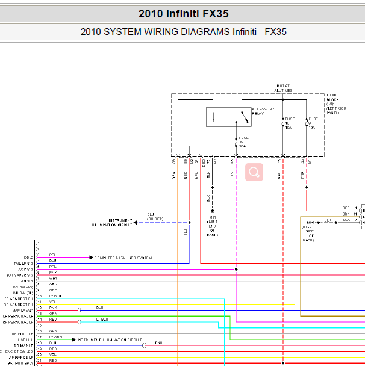Viewport: 365px width, 366px height.
Task: Click the pink magnifier zoom icon
Action: [254, 172]
